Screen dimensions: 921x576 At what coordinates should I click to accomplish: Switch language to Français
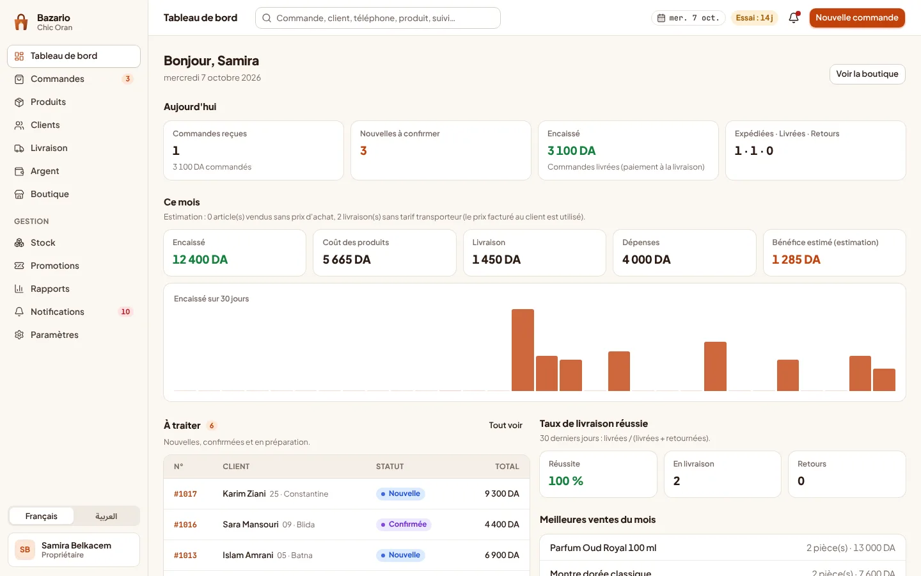click(x=42, y=516)
